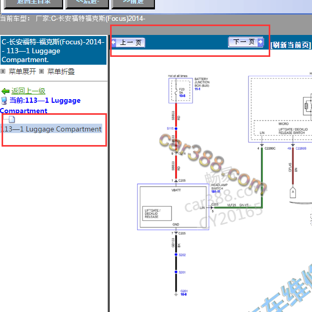Click the left arrow icon on 上一页
The image size is (312, 312).
coord(114,42)
